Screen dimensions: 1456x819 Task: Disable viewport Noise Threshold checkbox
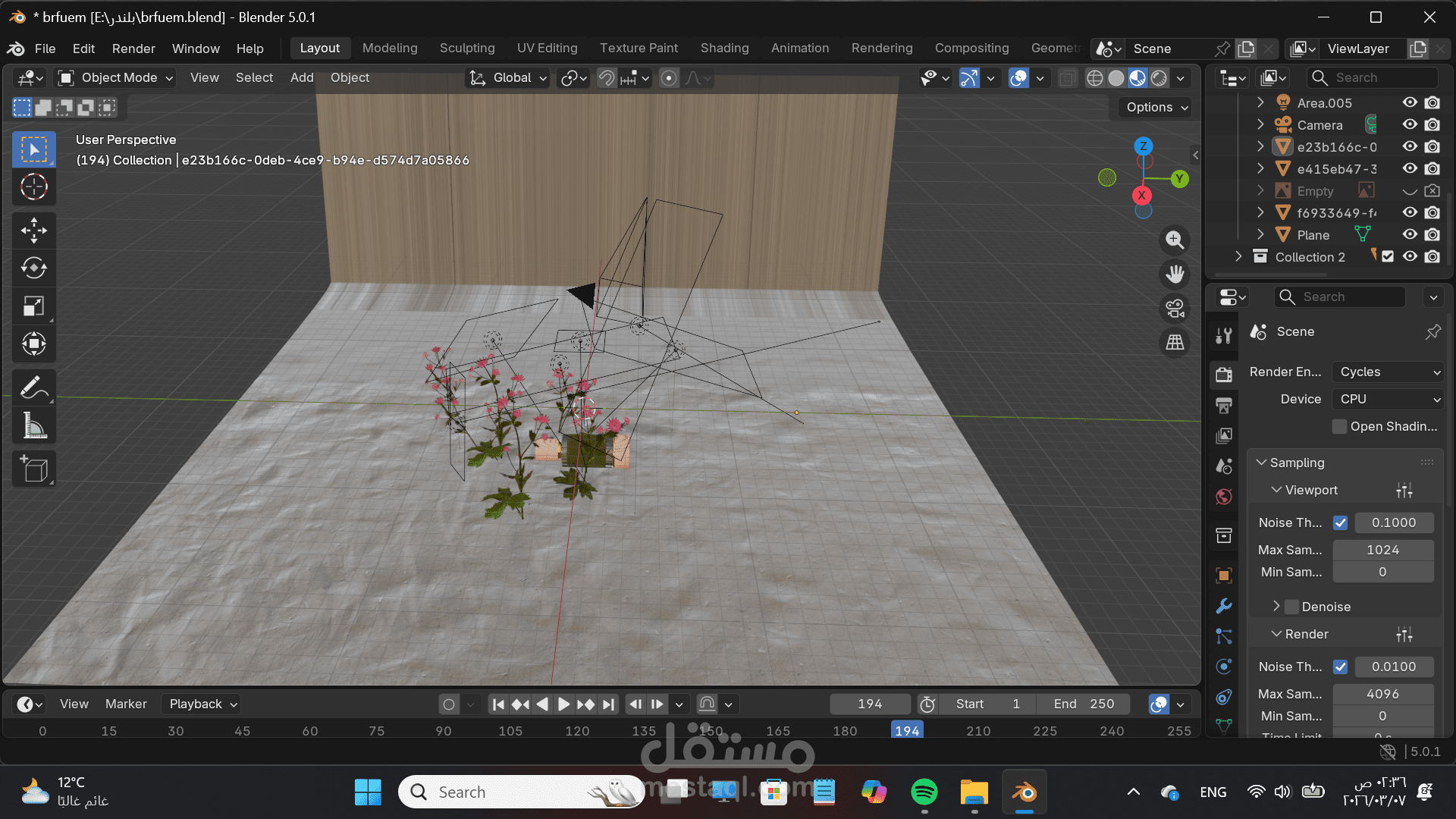1340,522
